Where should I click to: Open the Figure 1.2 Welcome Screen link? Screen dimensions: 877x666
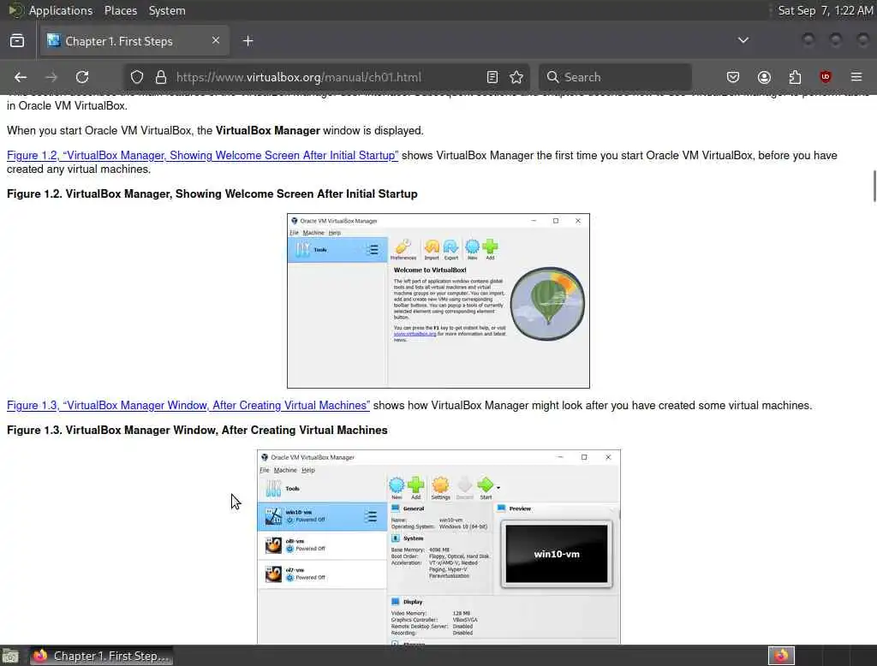(x=202, y=156)
